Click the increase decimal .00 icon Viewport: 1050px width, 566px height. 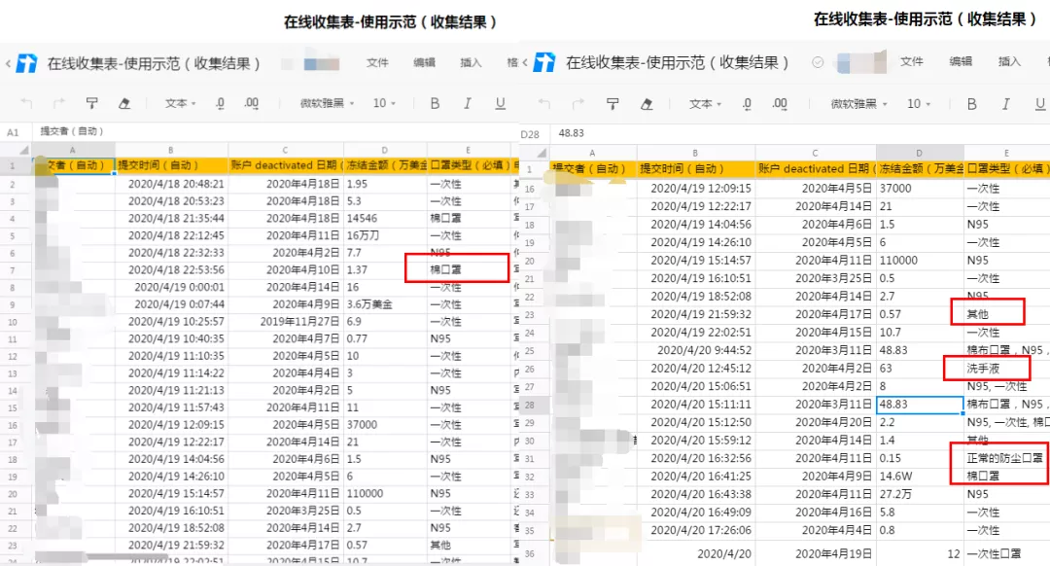253,103
